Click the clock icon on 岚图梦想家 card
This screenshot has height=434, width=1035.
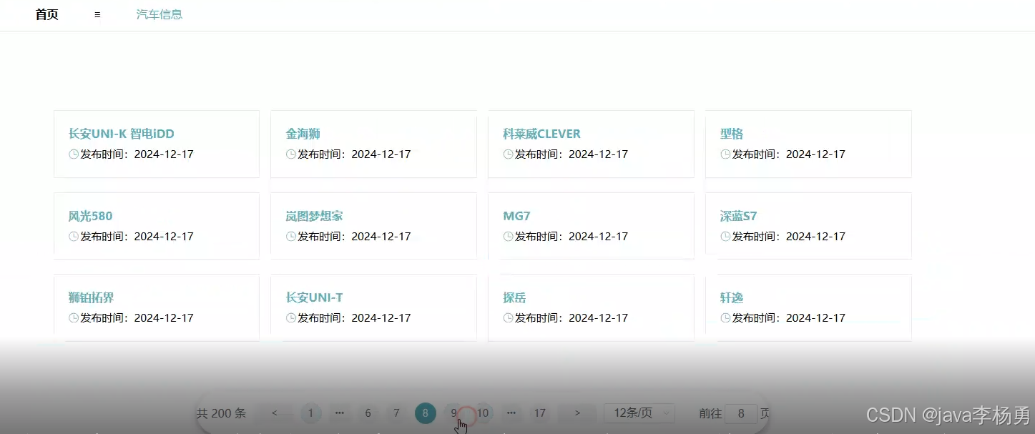291,236
